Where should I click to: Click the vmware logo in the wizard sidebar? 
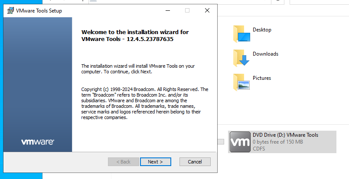pos(37,142)
